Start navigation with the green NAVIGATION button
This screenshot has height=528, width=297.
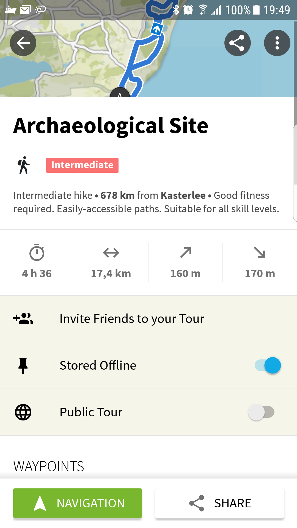[x=78, y=503]
